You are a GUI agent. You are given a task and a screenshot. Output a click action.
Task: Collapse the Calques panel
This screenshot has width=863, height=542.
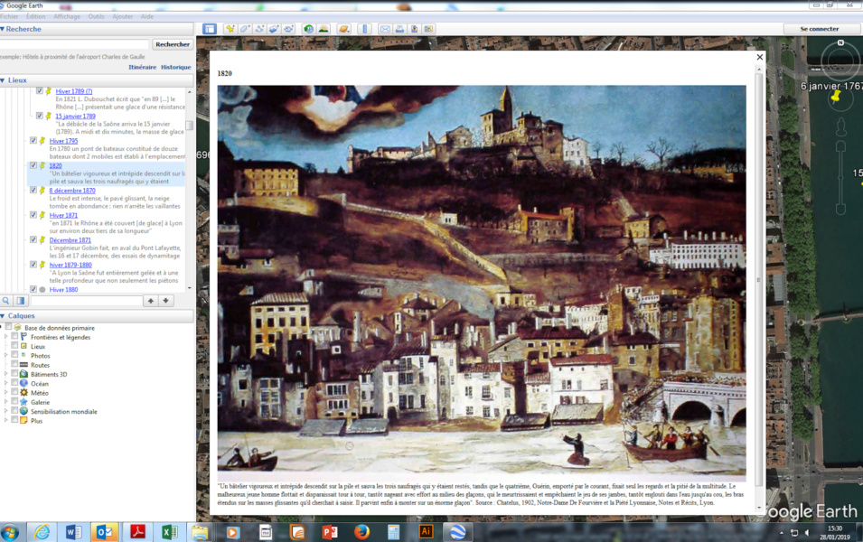pos(3,316)
